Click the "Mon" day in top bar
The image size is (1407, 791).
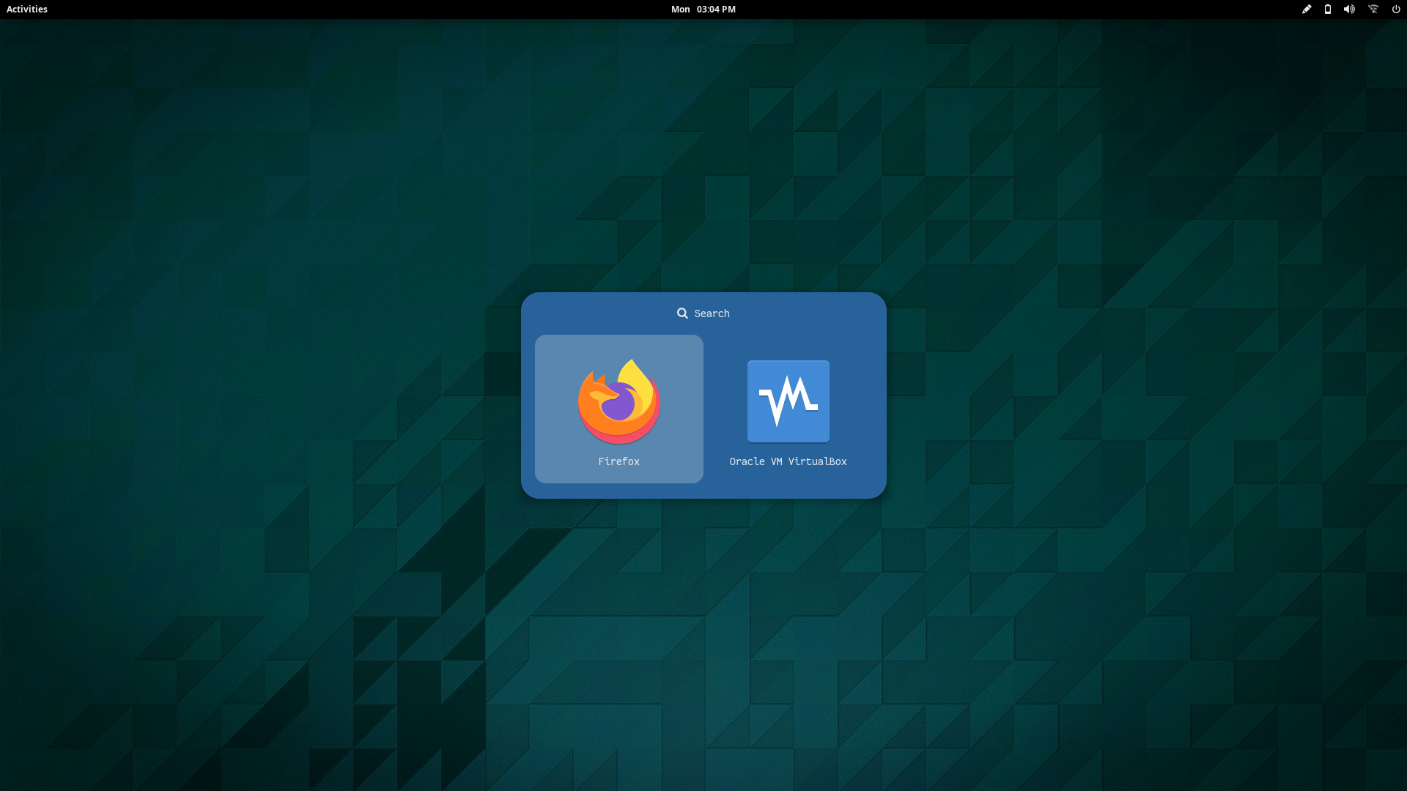pyautogui.click(x=680, y=10)
